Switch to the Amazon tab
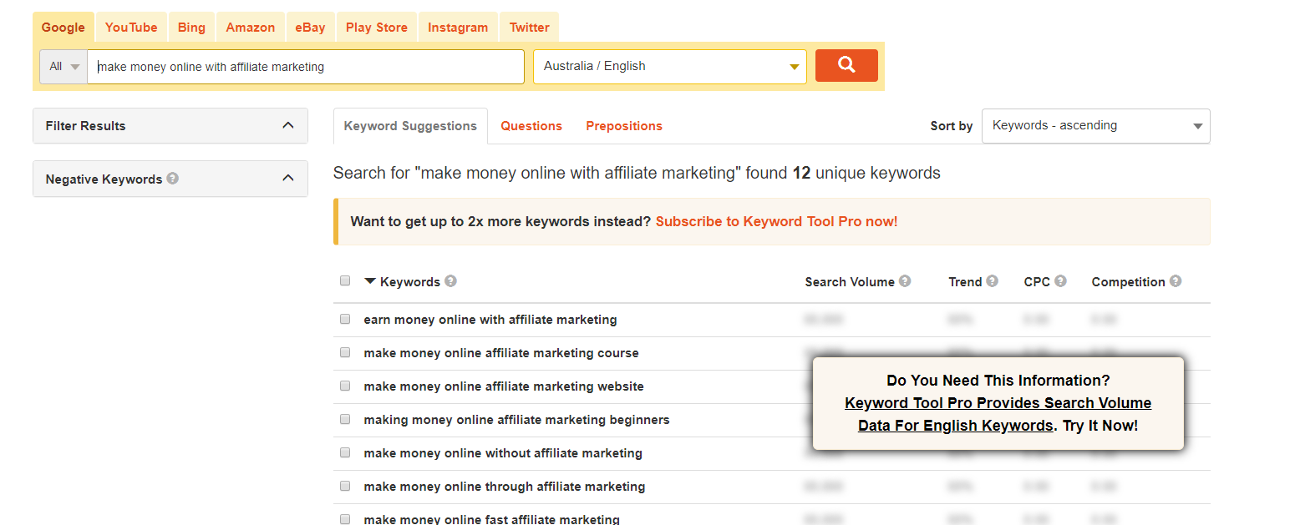 251,28
